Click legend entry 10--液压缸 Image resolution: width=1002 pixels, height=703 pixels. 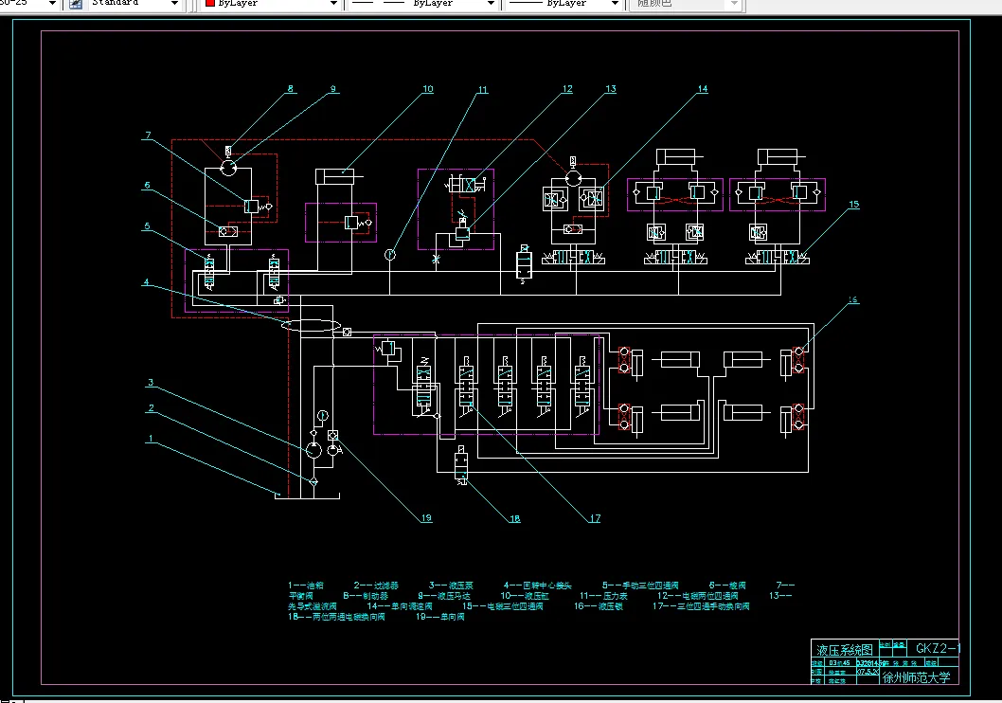pyautogui.click(x=525, y=596)
